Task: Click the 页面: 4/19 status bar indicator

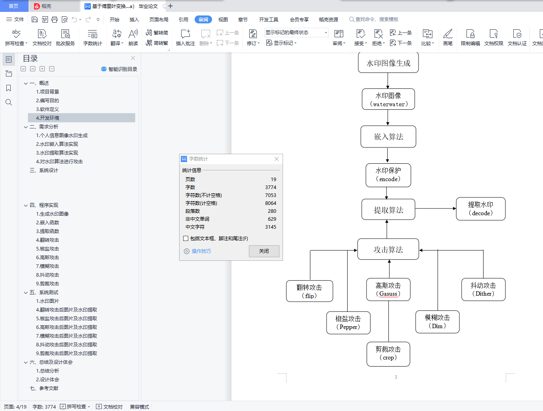Action: point(15,407)
